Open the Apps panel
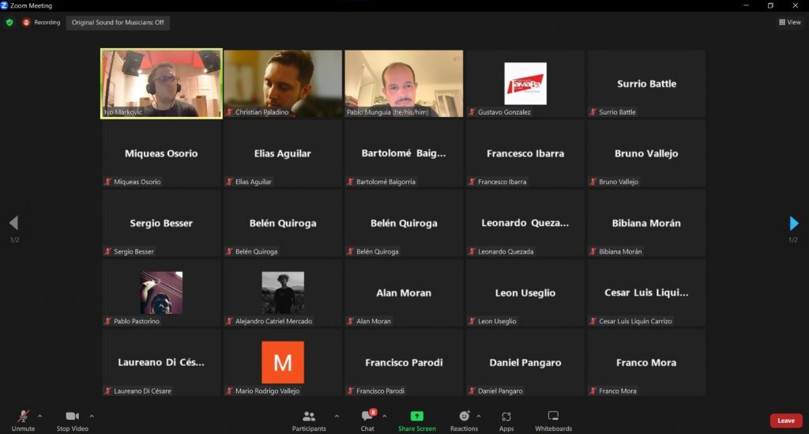Screen dimensions: 809x434 tap(506, 420)
